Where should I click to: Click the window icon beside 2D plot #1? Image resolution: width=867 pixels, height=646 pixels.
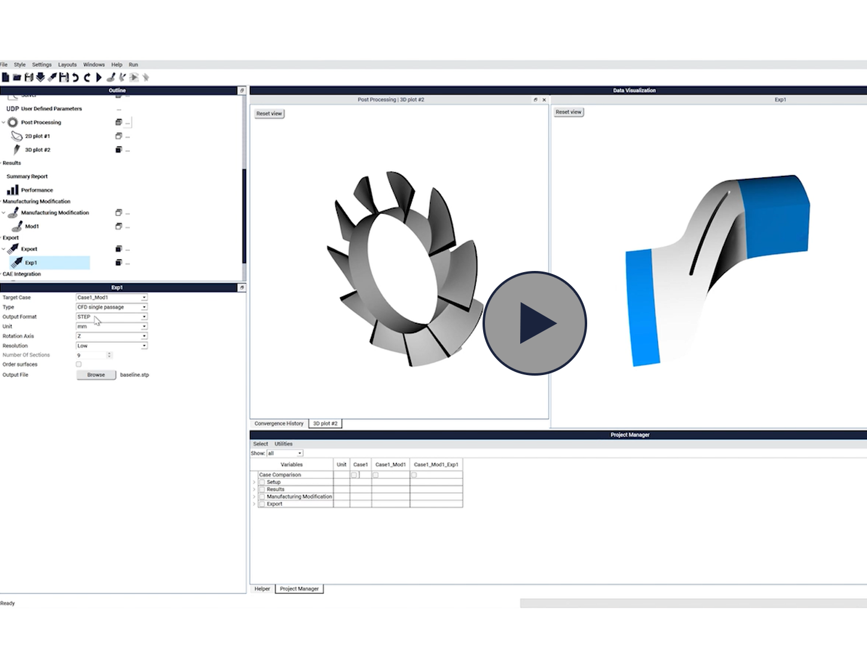118,136
